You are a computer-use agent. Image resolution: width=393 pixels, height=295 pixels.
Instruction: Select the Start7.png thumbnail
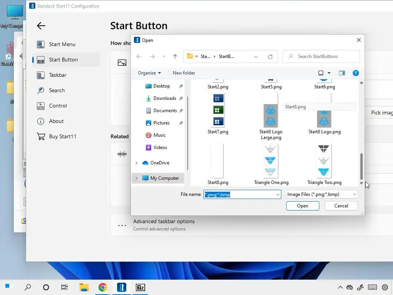[218, 110]
